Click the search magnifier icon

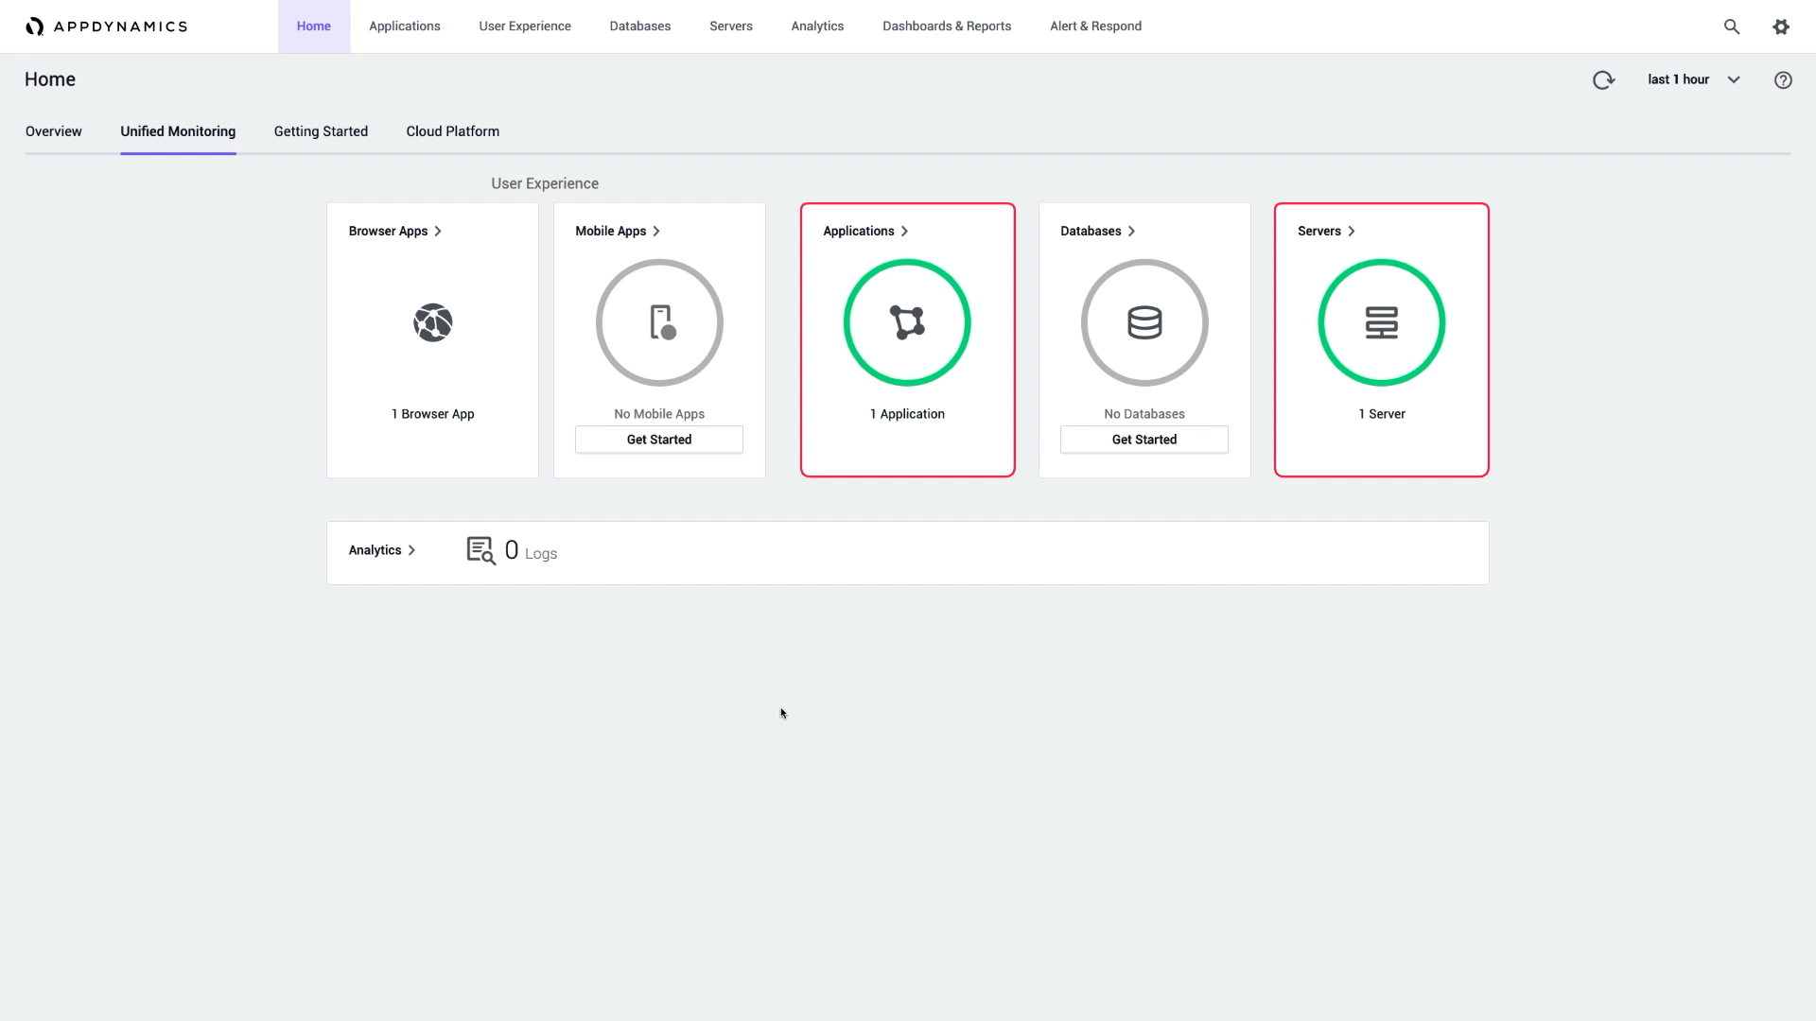point(1732,26)
